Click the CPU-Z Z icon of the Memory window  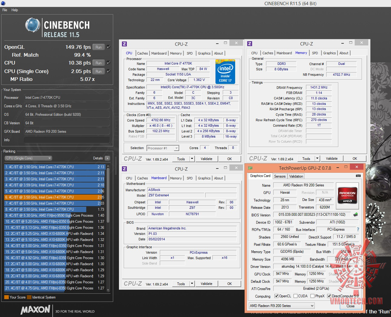tap(250, 44)
